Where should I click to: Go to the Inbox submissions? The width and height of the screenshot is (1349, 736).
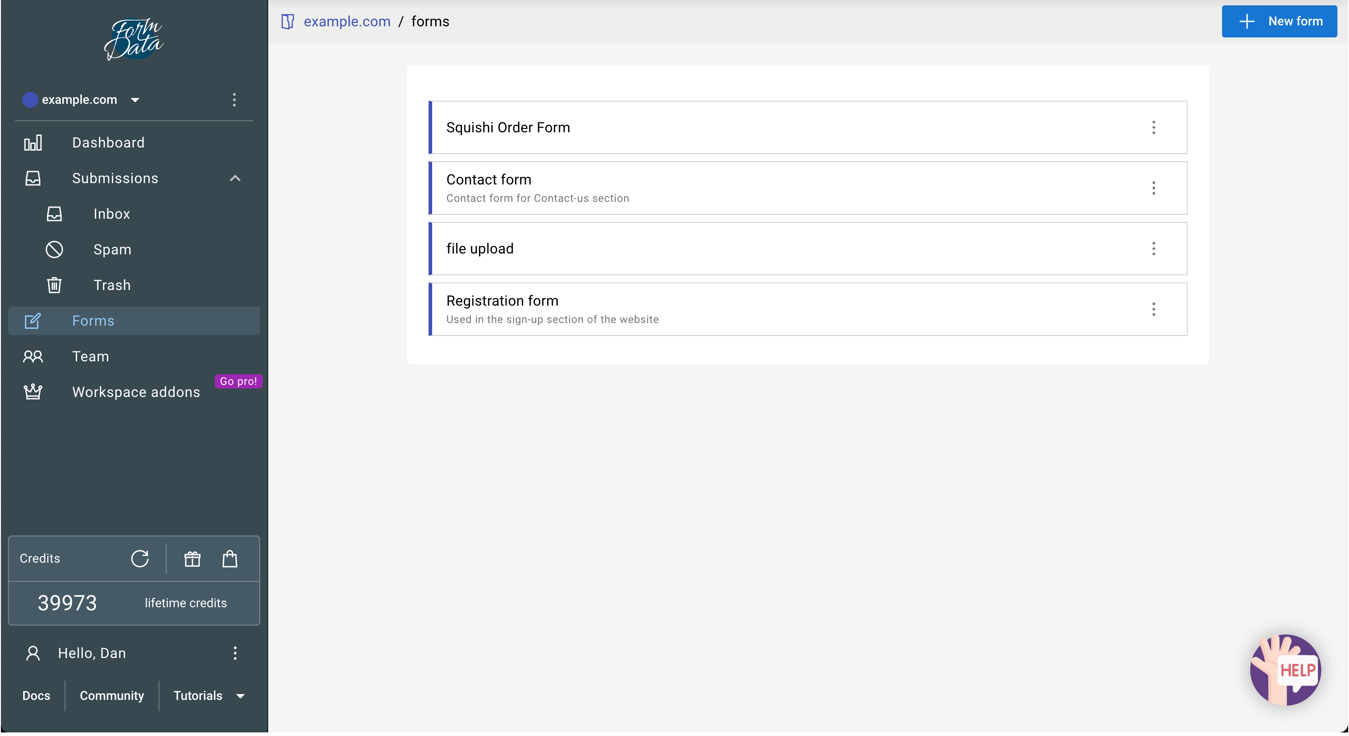point(111,214)
